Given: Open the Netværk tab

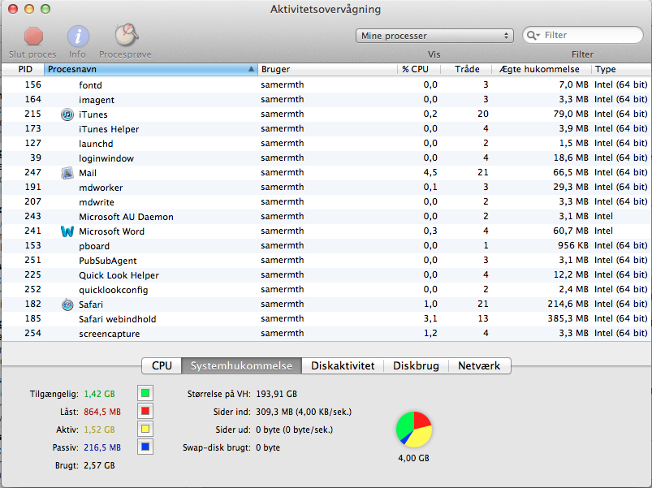Looking at the screenshot, I should point(479,365).
